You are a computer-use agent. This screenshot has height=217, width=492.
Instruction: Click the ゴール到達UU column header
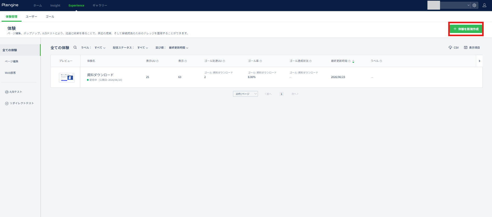[x=213, y=61]
